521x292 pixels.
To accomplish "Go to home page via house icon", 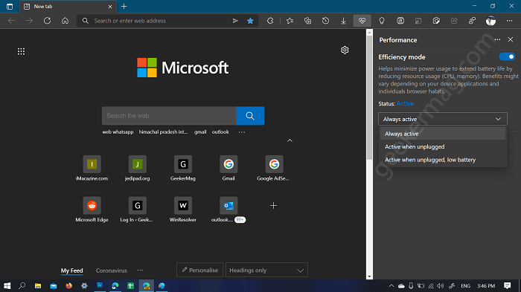I will coord(65,21).
